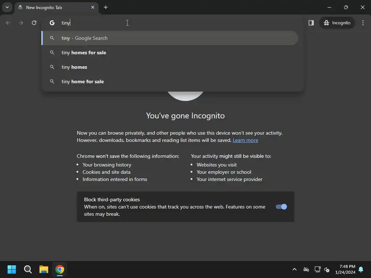Image resolution: width=371 pixels, height=278 pixels.
Task: Click 'Your employer or school' list item
Action: [x=224, y=172]
